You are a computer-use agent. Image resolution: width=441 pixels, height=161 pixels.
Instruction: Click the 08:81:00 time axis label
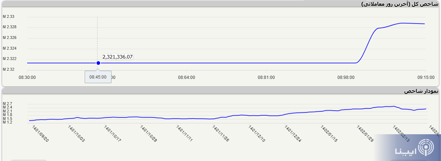(x=266, y=77)
